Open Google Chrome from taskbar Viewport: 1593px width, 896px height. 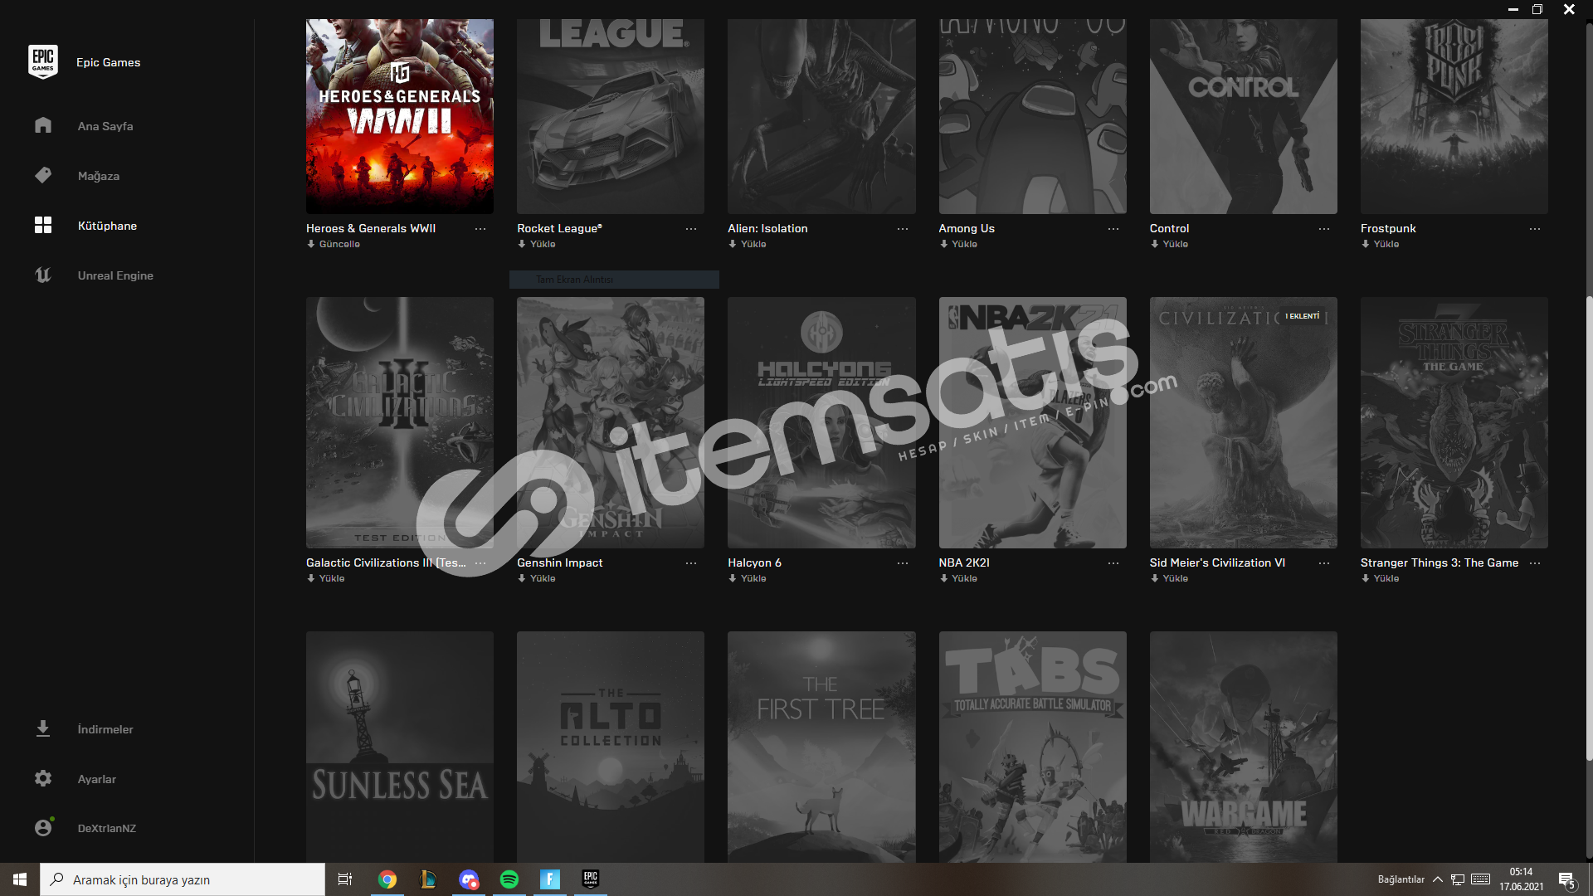[x=387, y=879]
